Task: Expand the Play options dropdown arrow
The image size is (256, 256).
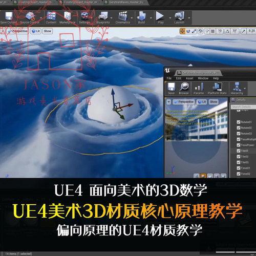Action: (170, 18)
